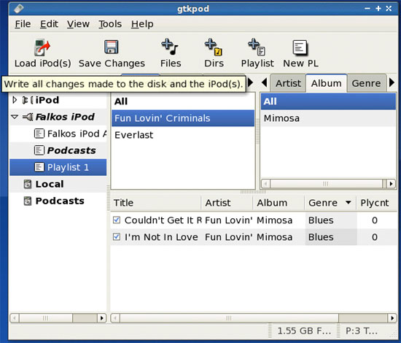Select the bottom Podcasts repository icon
Viewport: 401px width, 343px height.
point(28,201)
